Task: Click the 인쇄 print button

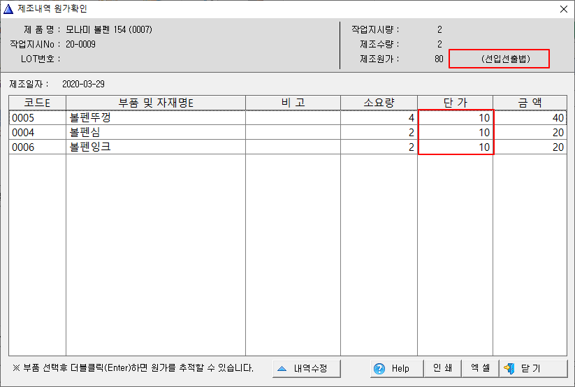Action: (442, 368)
